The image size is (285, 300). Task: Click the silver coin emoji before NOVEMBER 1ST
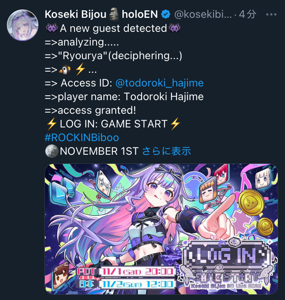click(x=52, y=151)
